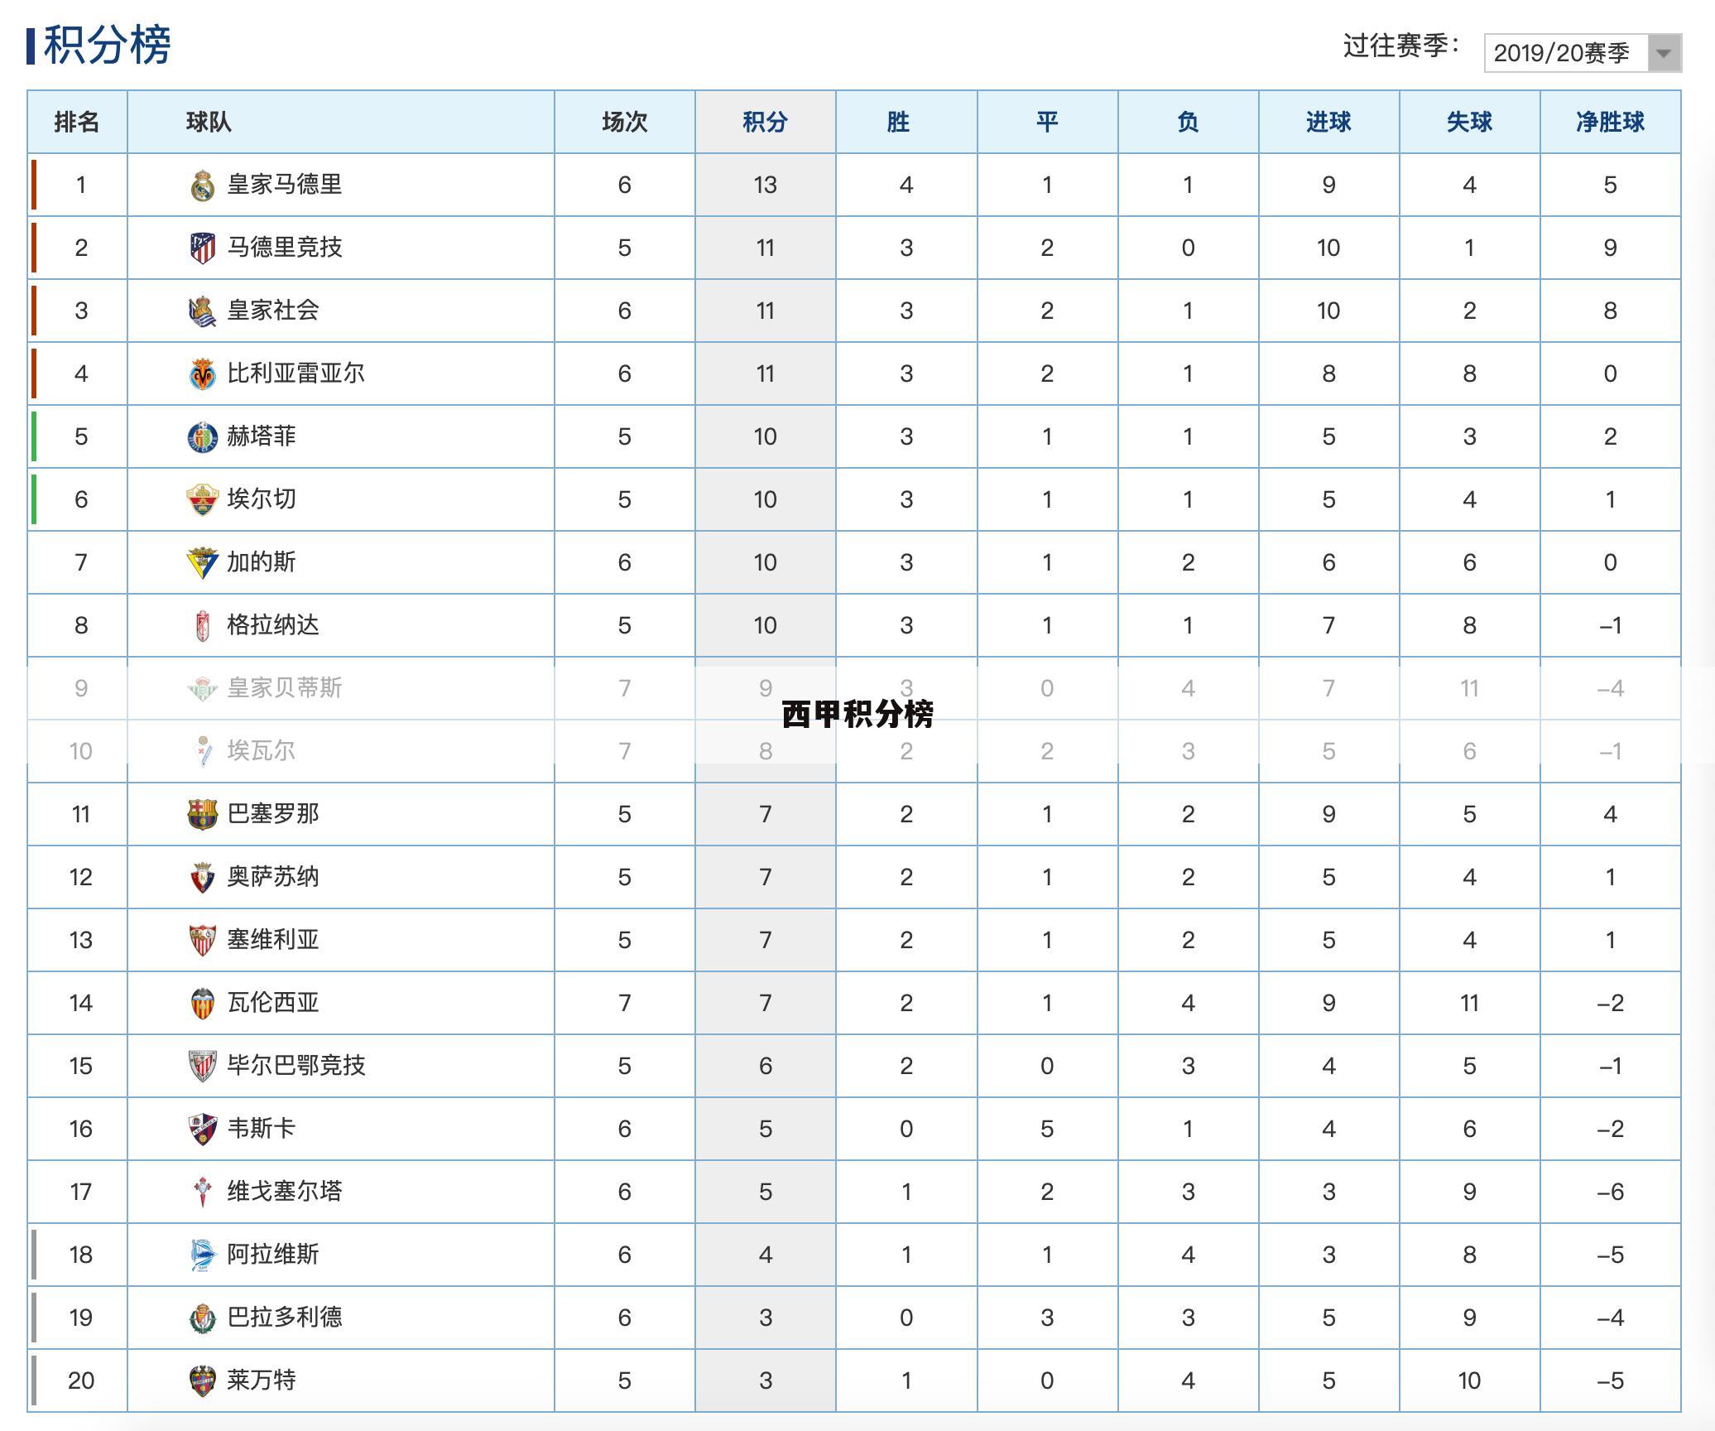Click the Osasuna crest icon
Image resolution: width=1715 pixels, height=1431 pixels.
[203, 877]
